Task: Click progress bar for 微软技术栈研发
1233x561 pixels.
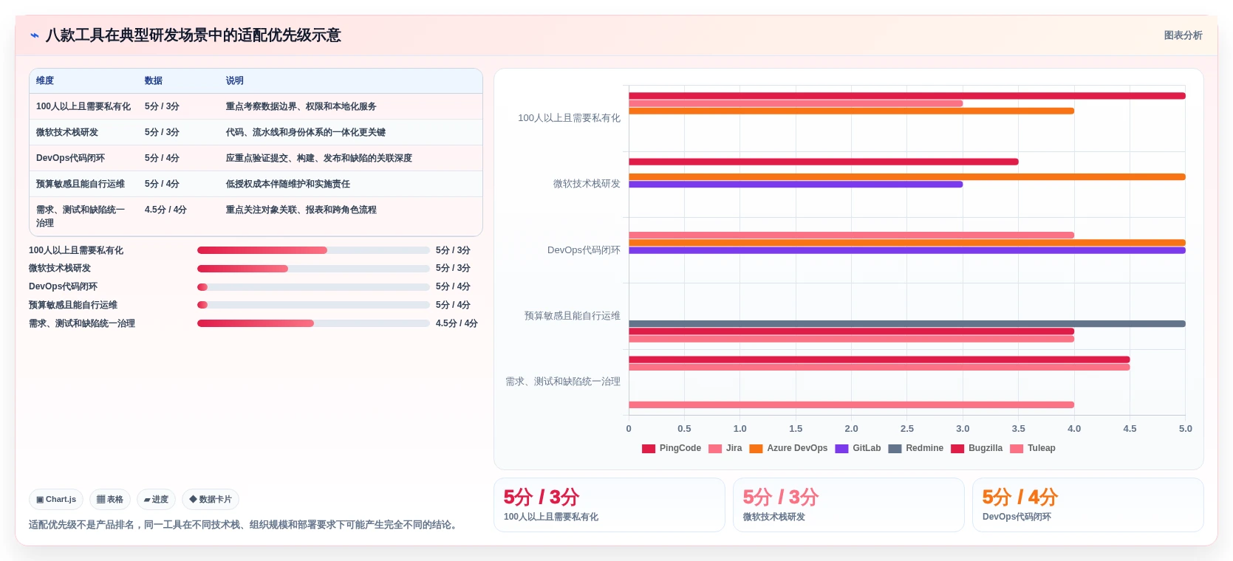Action: pyautogui.click(x=313, y=269)
